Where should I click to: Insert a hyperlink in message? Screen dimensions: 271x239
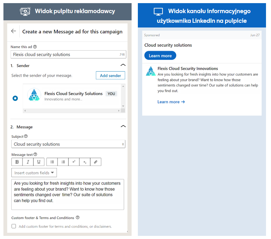click(x=96, y=162)
